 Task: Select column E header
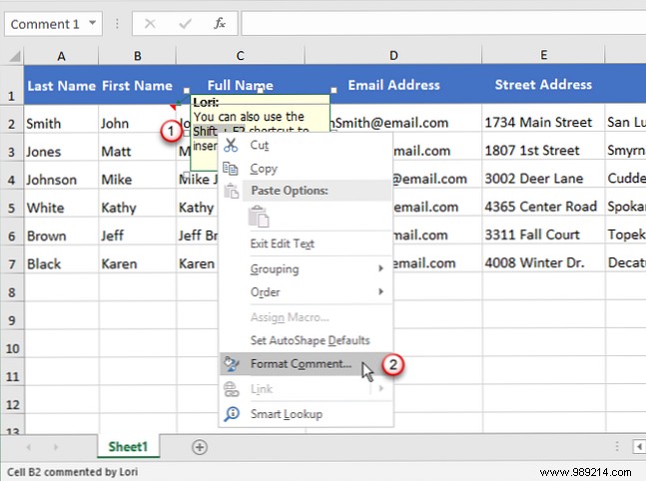(x=543, y=55)
